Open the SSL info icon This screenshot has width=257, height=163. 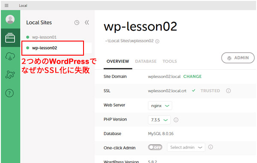[x=228, y=91]
